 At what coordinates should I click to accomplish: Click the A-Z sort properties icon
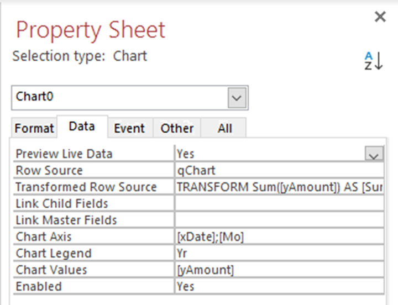[x=373, y=61]
